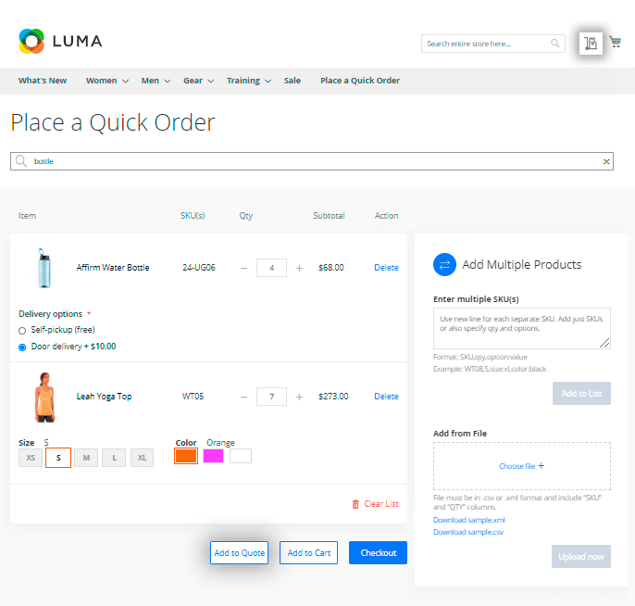The image size is (635, 606).
Task: Download sample.xml file link
Action: coord(469,520)
